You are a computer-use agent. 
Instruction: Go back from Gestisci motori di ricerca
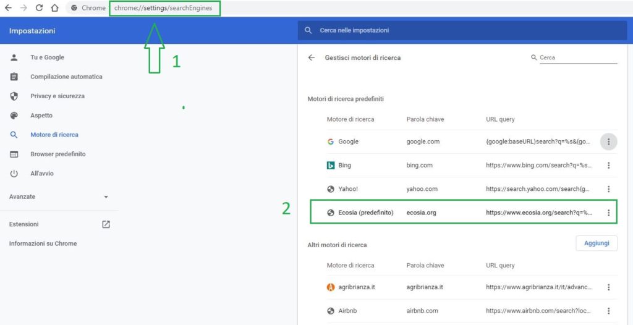[x=312, y=57]
